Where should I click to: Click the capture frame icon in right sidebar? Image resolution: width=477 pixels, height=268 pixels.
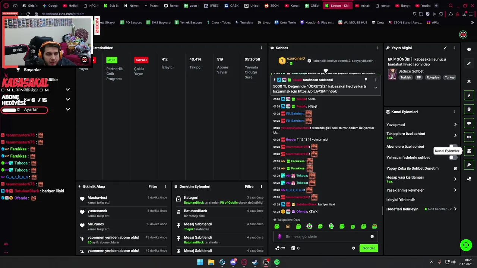[469, 82]
